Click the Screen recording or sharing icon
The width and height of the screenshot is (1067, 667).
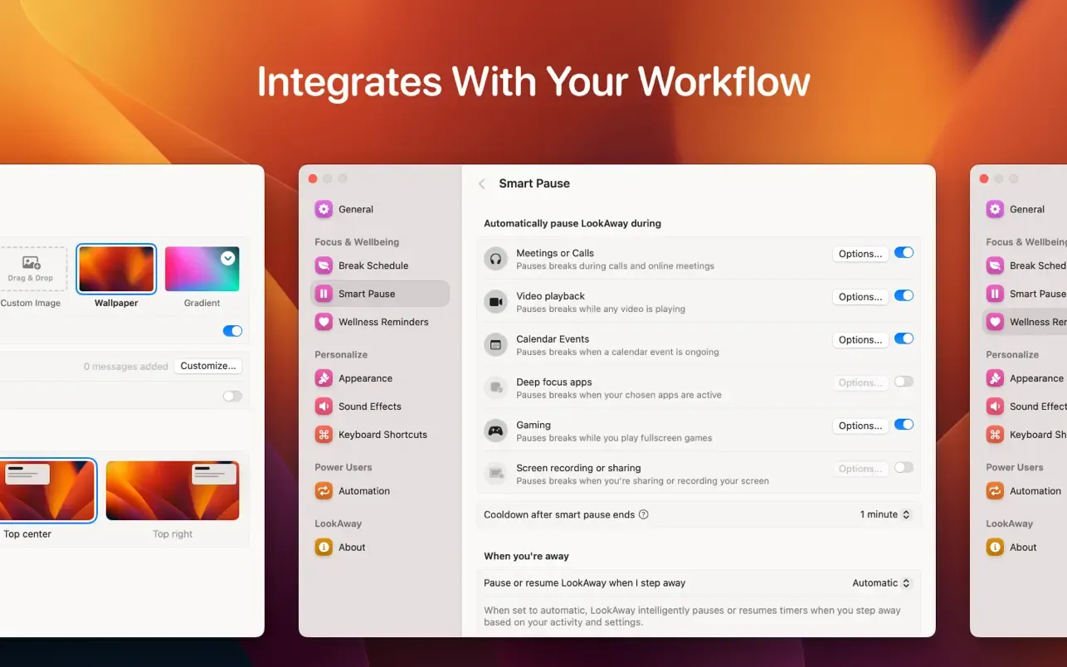point(495,474)
